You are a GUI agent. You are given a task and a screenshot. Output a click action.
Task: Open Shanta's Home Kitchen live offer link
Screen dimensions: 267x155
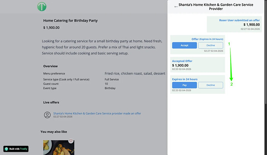(97, 113)
